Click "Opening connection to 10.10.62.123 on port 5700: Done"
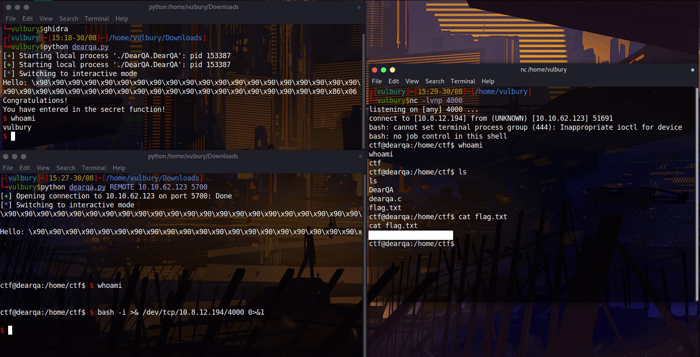This screenshot has height=357, width=700. [124, 196]
